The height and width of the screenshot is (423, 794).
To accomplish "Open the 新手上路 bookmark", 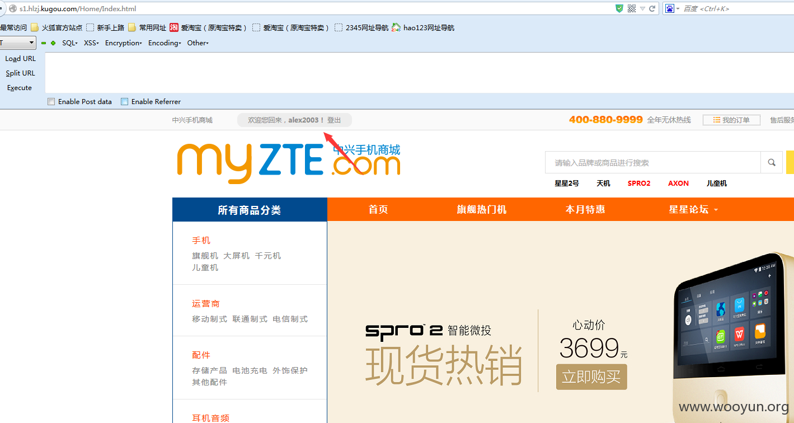I will [105, 27].
